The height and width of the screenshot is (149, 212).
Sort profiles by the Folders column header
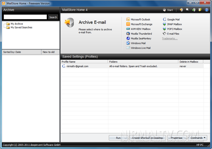[143, 62]
